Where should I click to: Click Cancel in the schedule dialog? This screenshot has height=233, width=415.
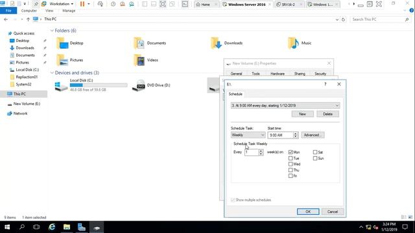(333, 212)
